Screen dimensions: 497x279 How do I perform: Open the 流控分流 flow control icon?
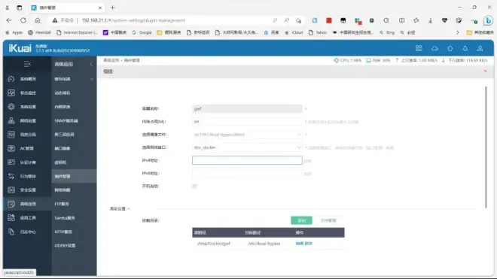point(11,135)
